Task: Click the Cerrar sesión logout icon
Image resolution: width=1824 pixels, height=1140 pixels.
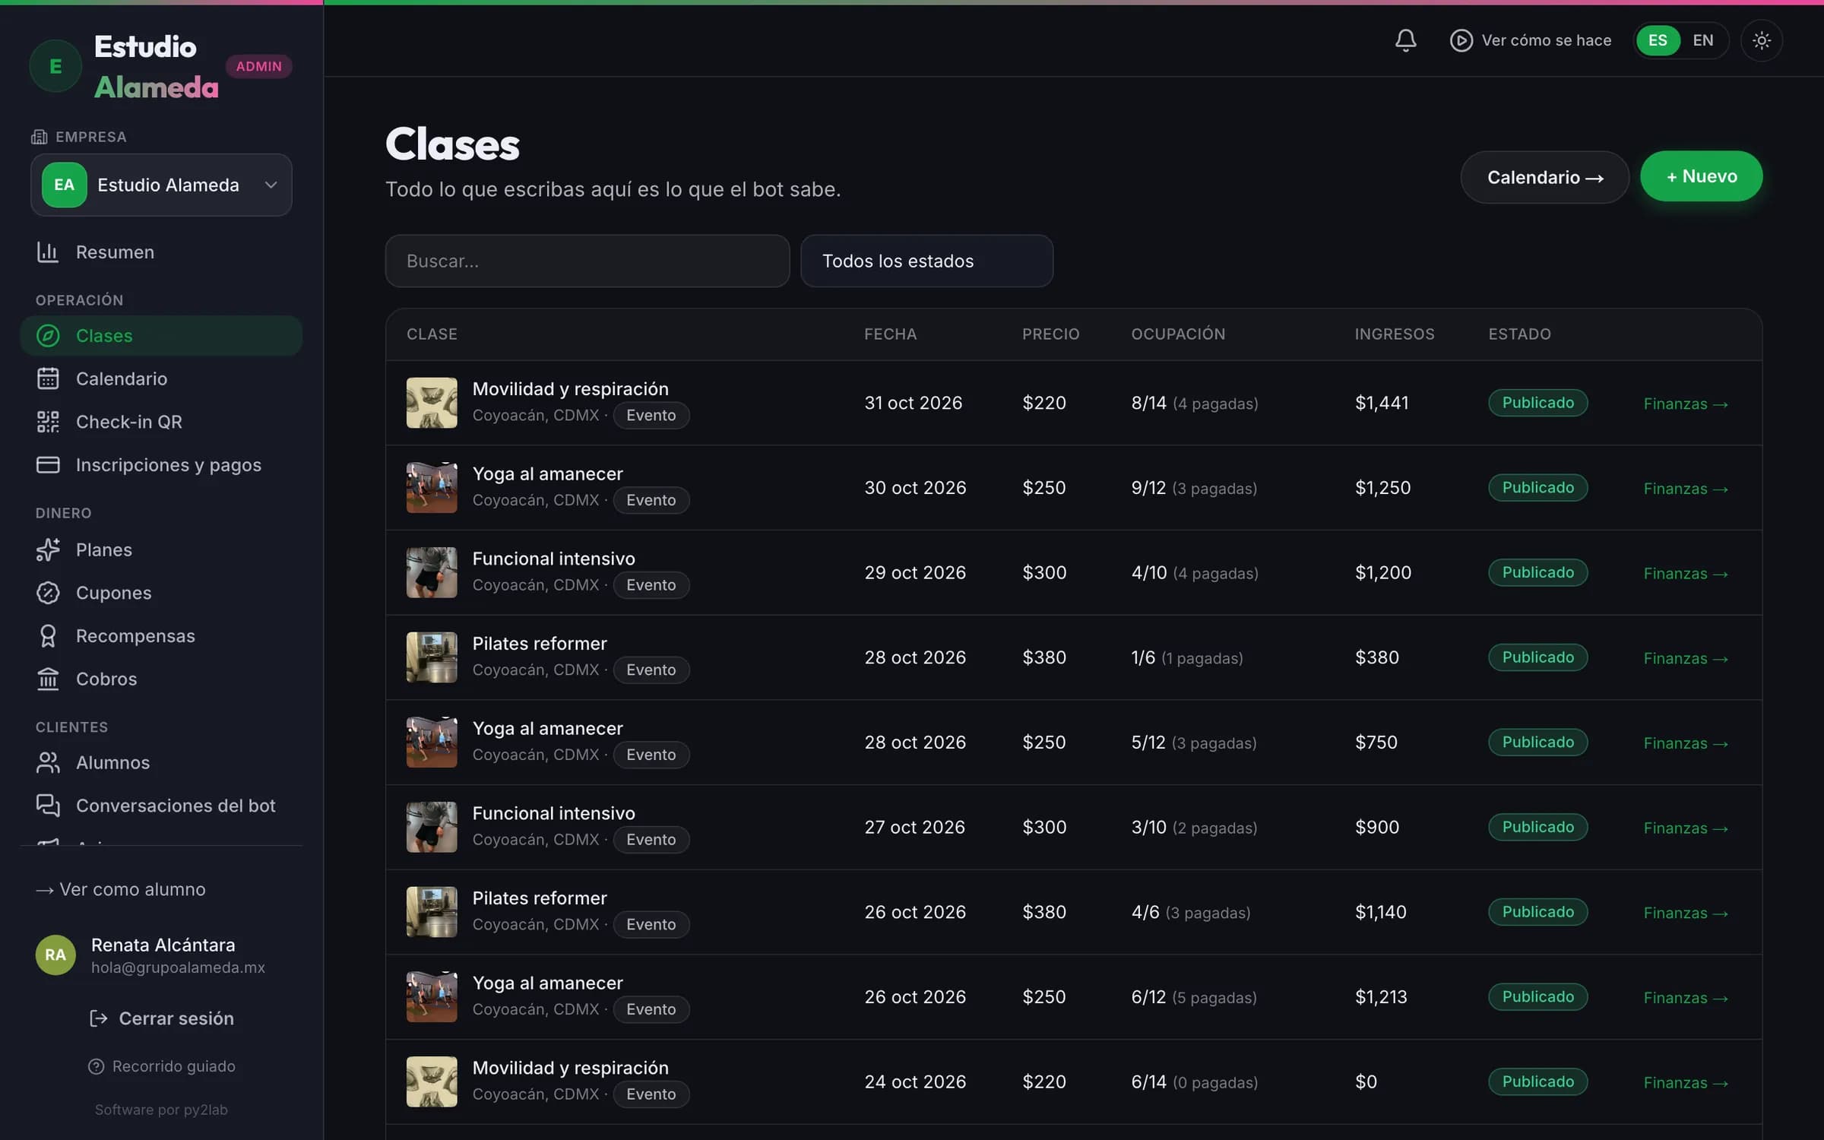Action: pyautogui.click(x=98, y=1018)
